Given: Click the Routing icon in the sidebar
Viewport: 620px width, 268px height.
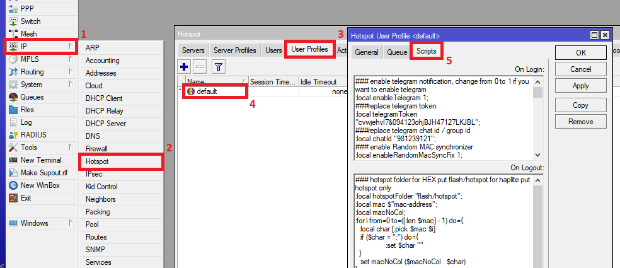Looking at the screenshot, I should pos(13,72).
